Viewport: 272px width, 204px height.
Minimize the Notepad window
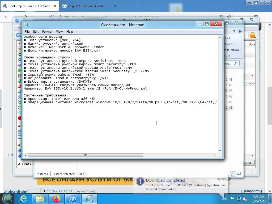click(200, 24)
